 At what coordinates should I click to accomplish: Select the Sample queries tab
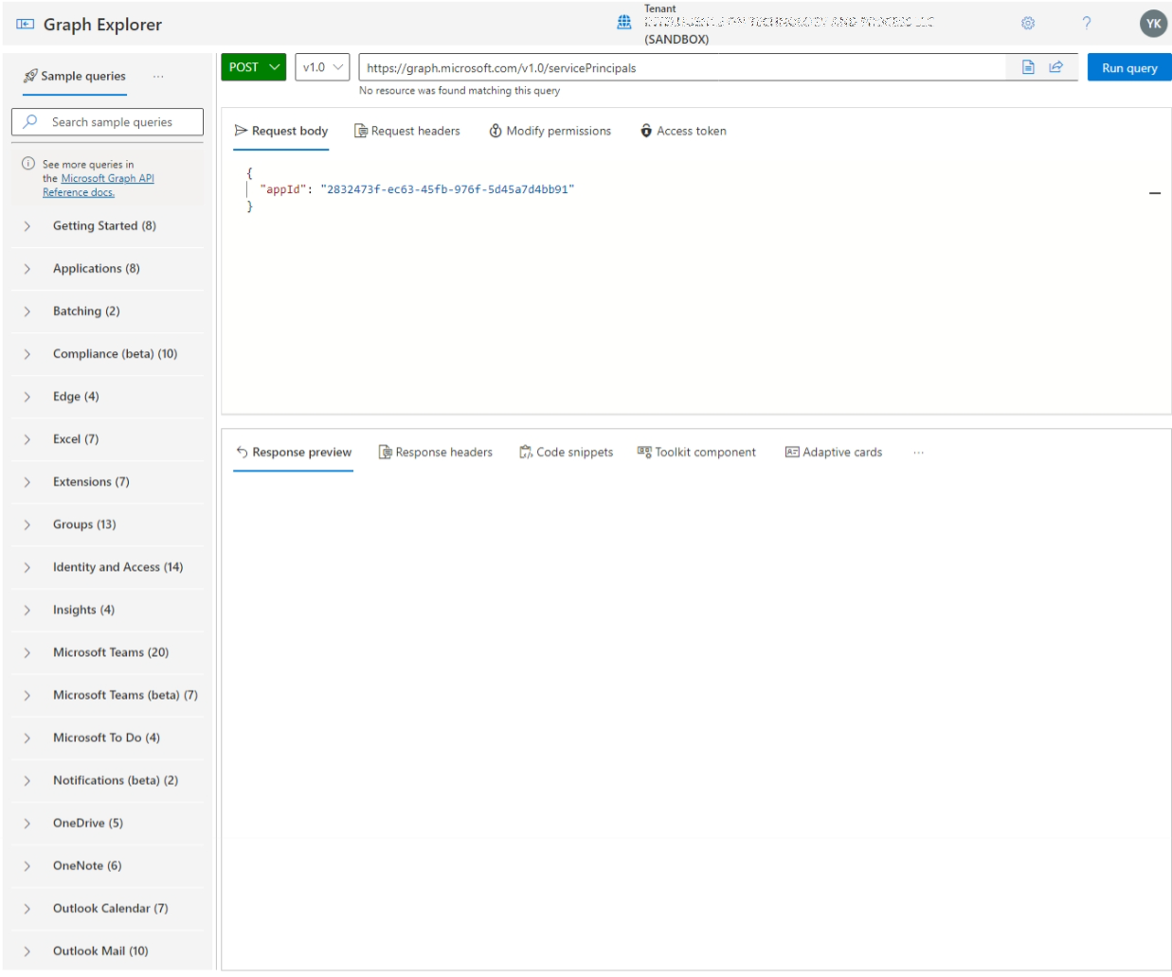(x=75, y=77)
